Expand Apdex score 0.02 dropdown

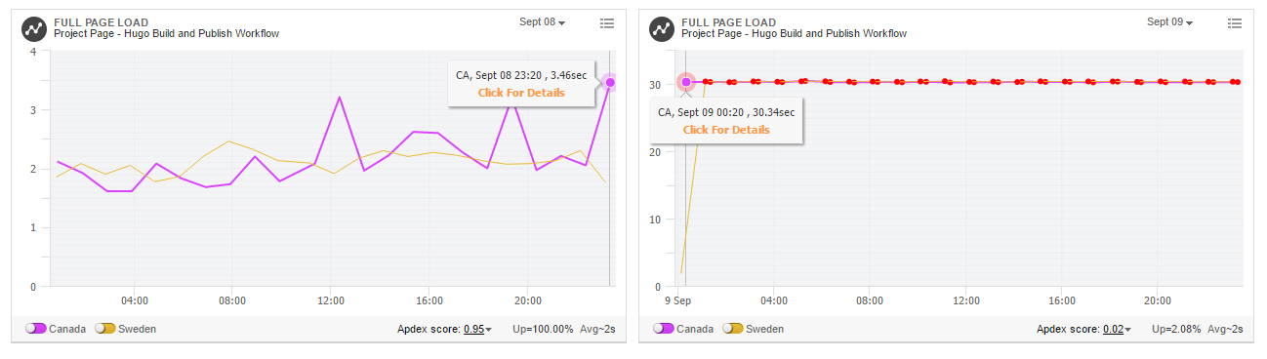tap(1118, 329)
